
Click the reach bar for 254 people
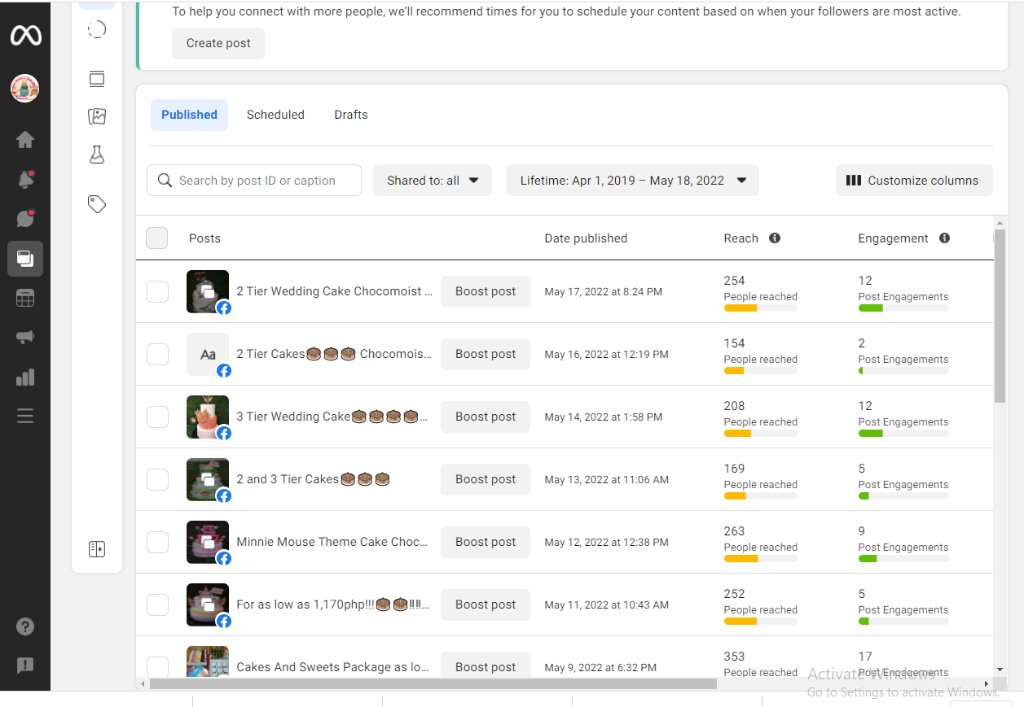(761, 308)
